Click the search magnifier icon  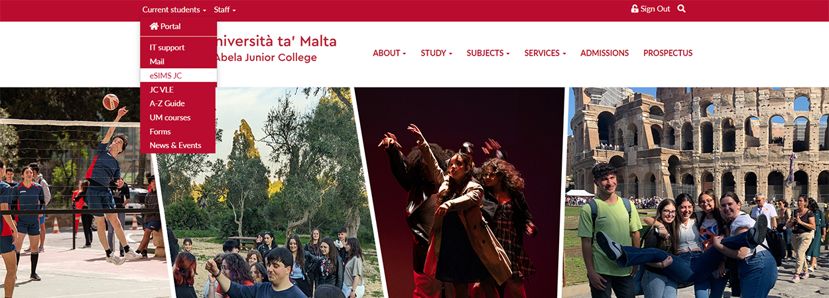click(x=682, y=9)
